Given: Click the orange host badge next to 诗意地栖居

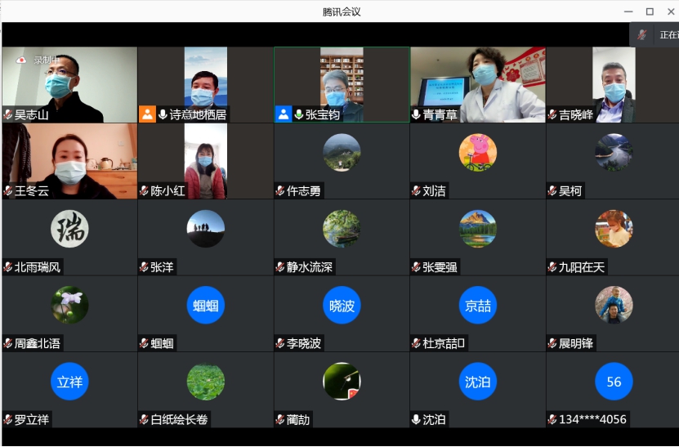Looking at the screenshot, I should 147,114.
